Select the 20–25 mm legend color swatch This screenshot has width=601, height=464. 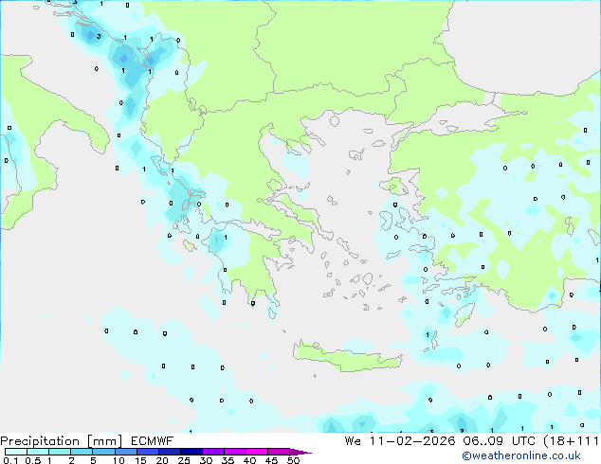169,452
